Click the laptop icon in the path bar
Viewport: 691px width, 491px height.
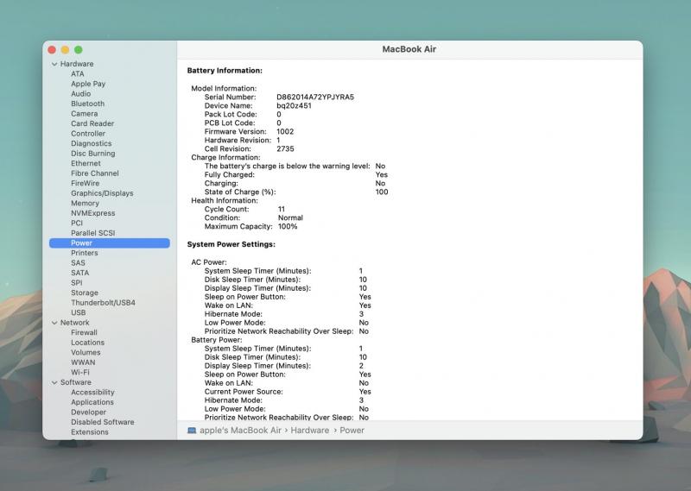point(192,431)
